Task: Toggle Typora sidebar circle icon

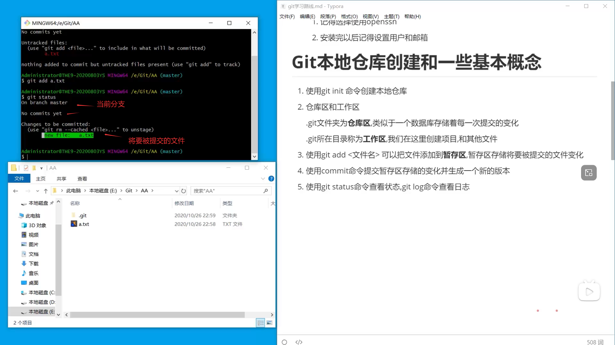Action: pos(284,342)
